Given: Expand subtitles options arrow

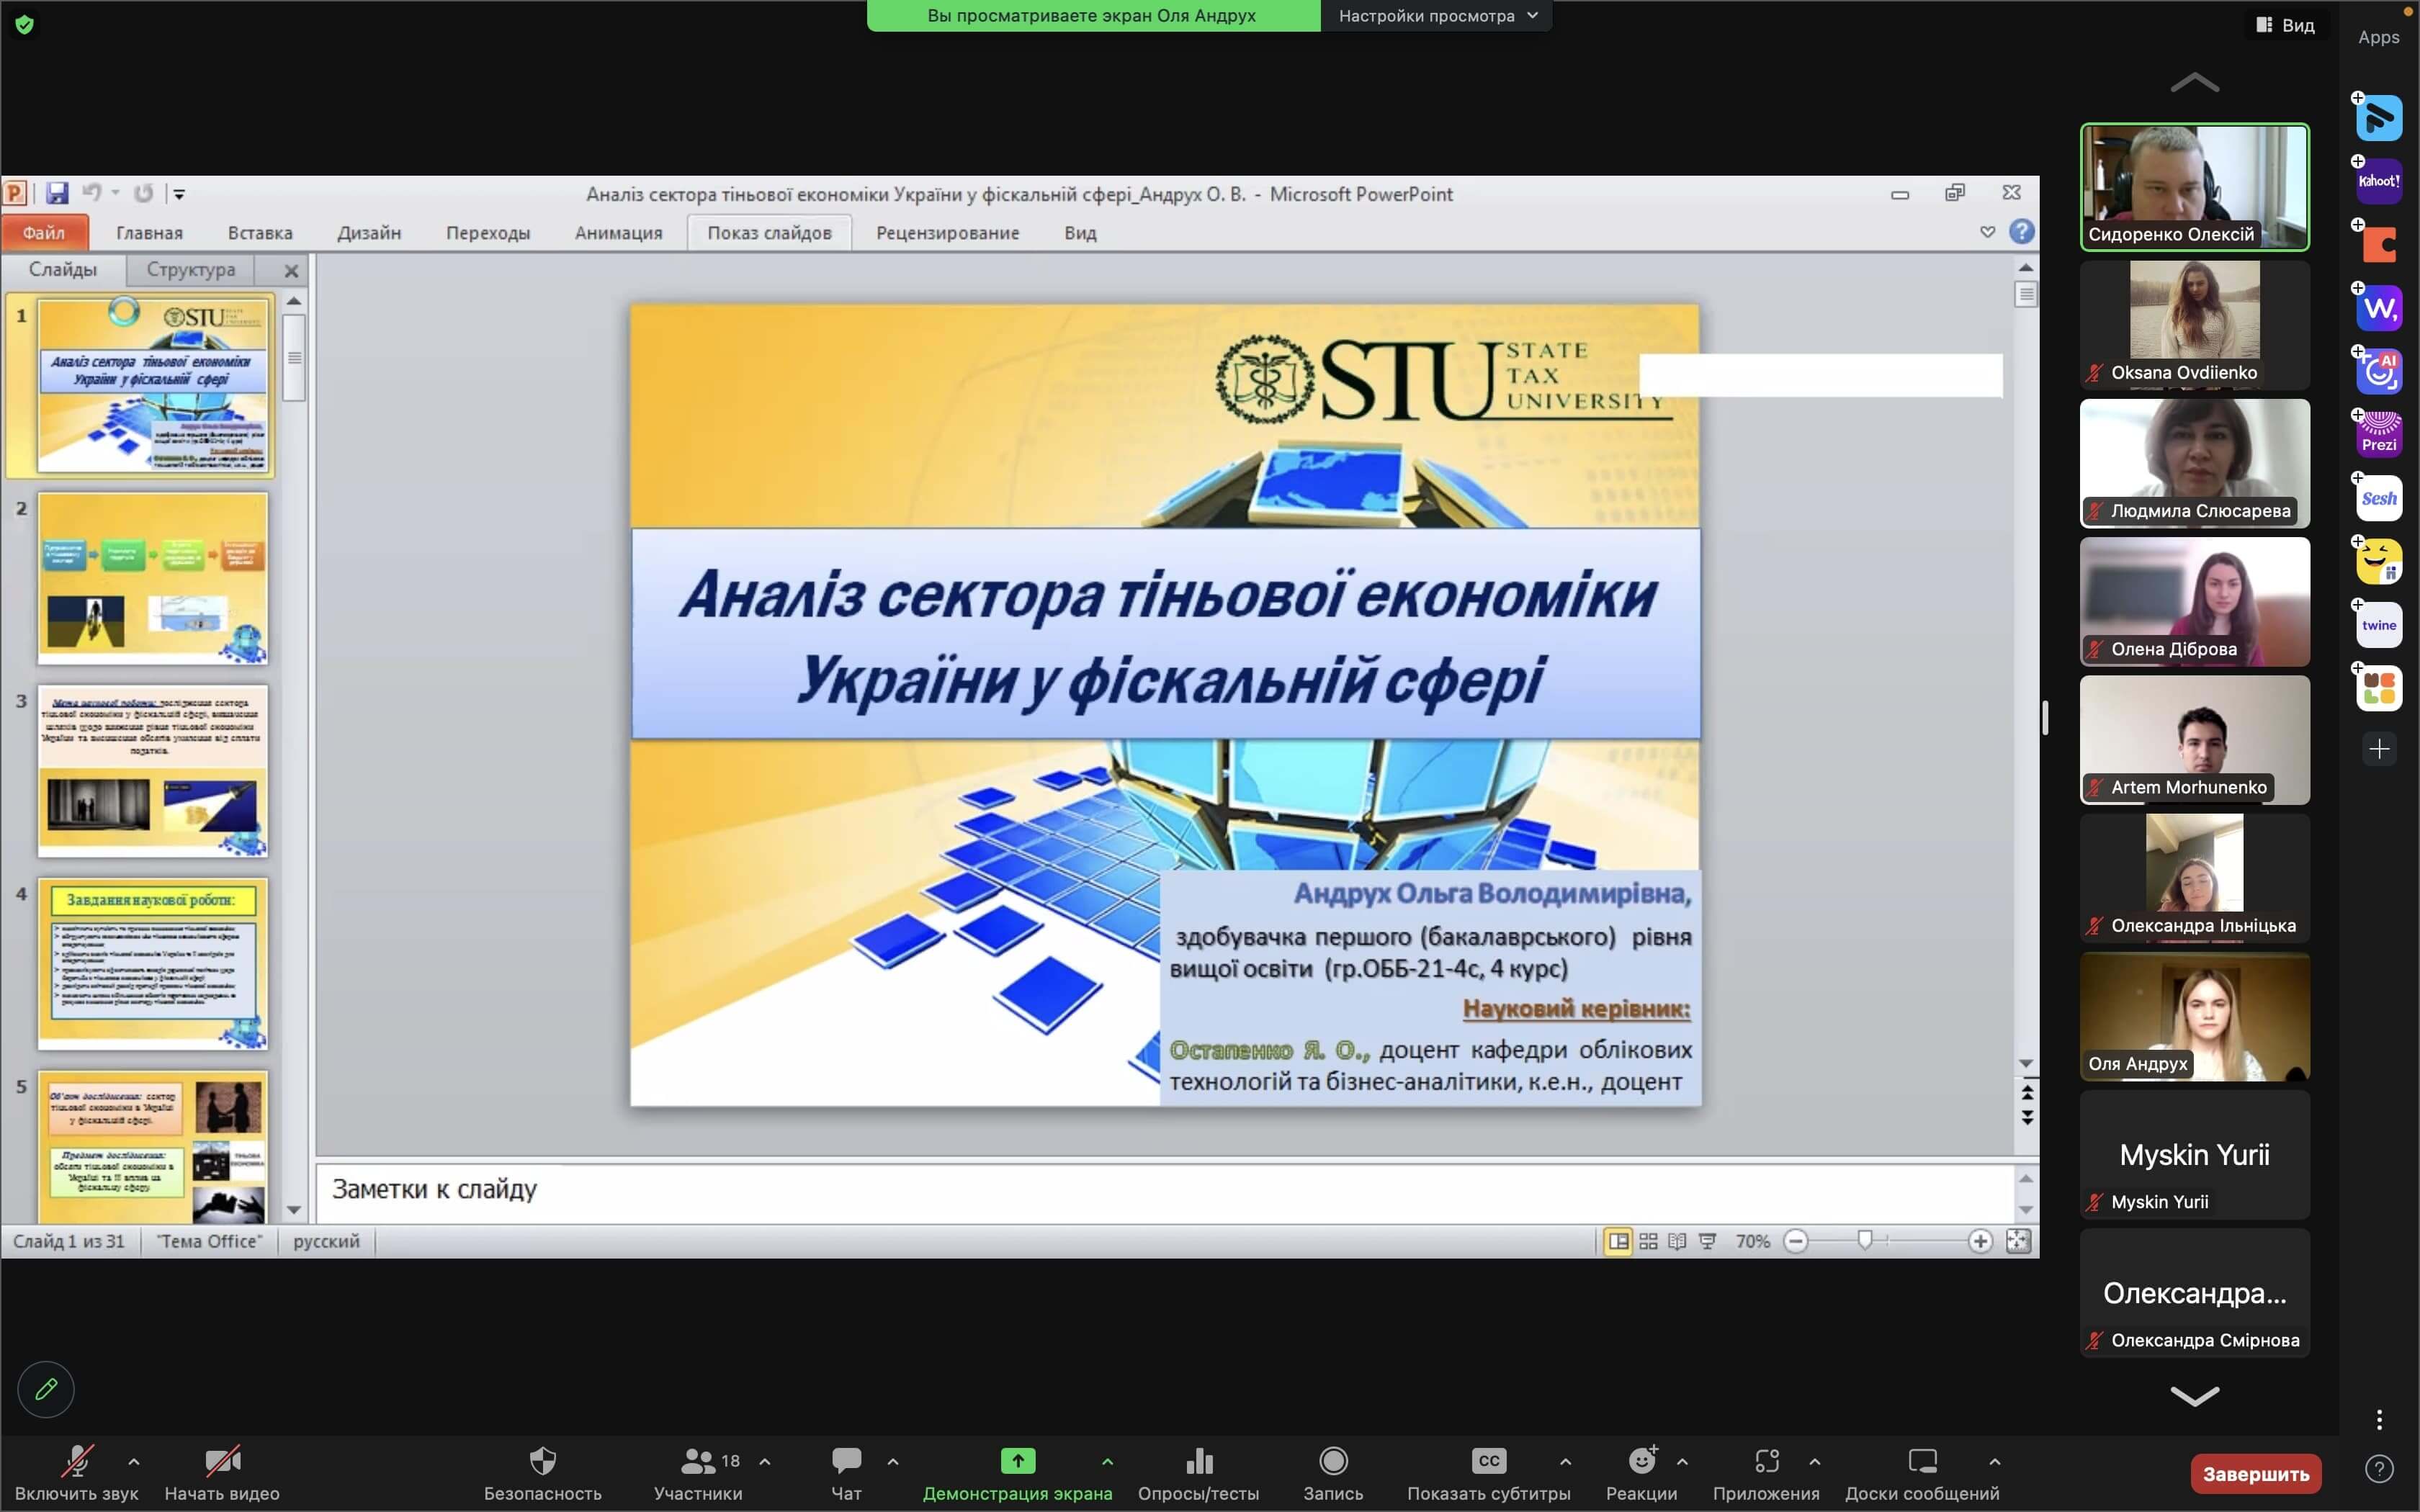Looking at the screenshot, I should [1566, 1461].
